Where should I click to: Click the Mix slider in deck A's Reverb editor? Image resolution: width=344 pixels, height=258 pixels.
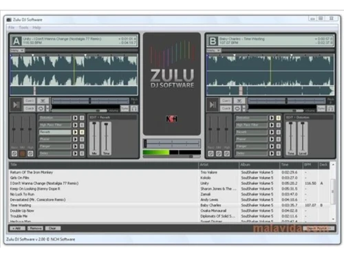(94, 139)
